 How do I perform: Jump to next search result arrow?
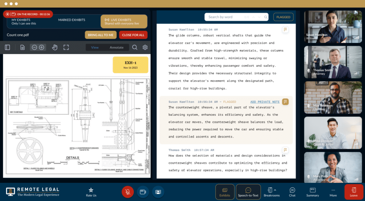(x=259, y=17)
